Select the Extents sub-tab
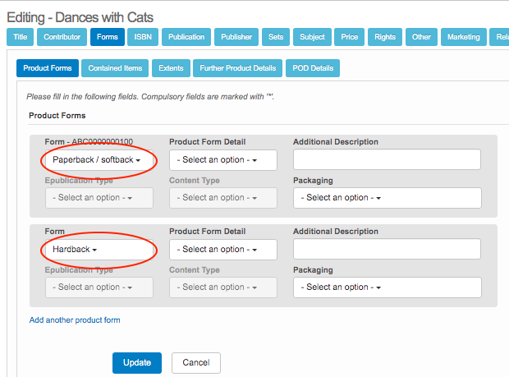The width and height of the screenshot is (509, 377). 172,69
